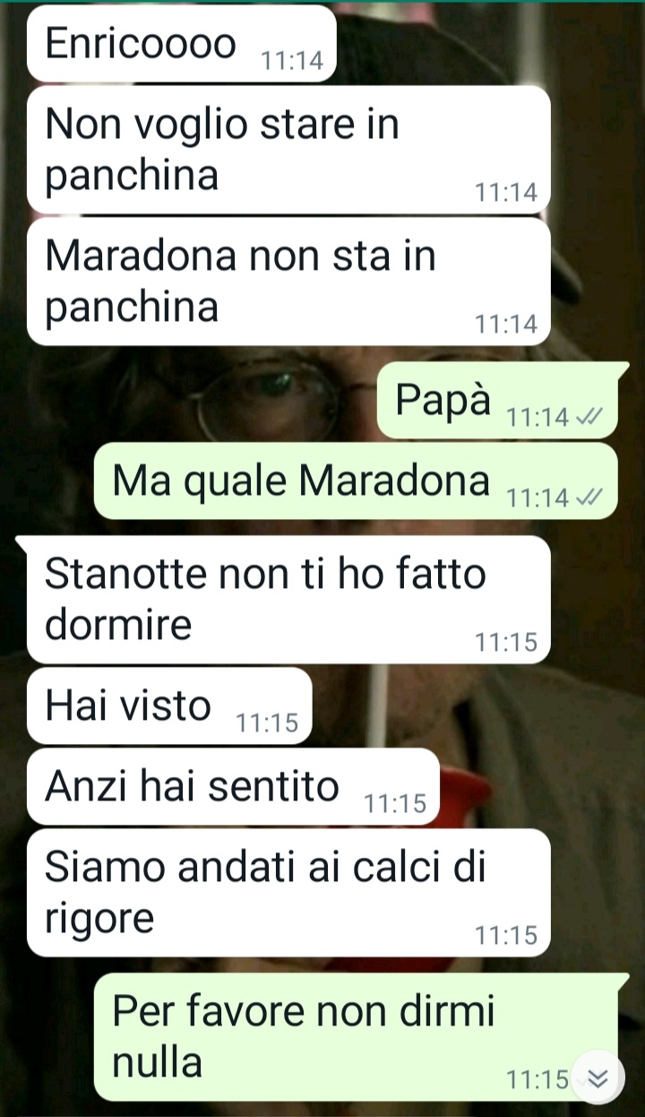Viewport: 645px width, 1117px height.
Task: Select the 'Non voglio stare in panchina' message
Action: click(x=288, y=150)
